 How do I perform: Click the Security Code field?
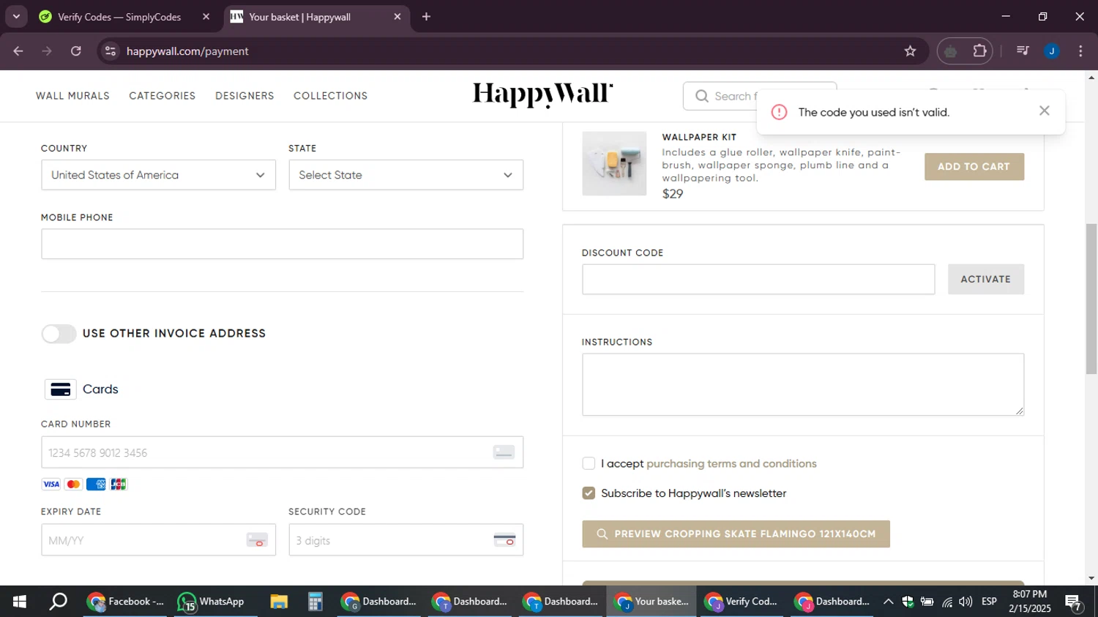click(x=406, y=540)
